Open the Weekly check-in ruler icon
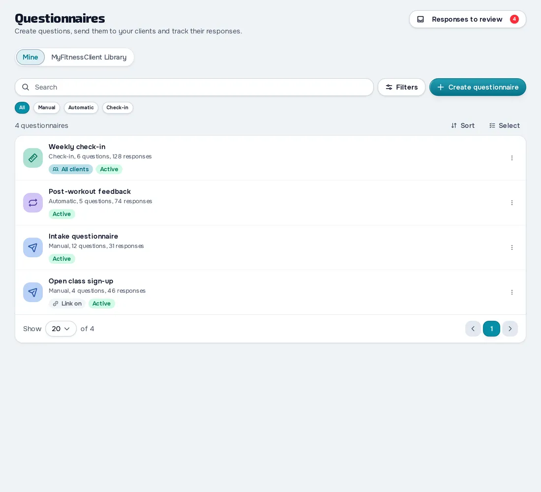Viewport: 541px width, 492px height. click(33, 158)
